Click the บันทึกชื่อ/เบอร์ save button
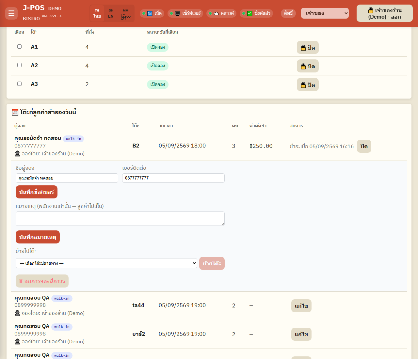 (x=37, y=192)
